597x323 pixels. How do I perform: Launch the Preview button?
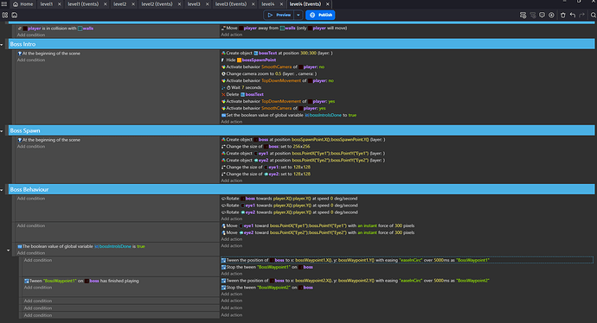click(279, 15)
